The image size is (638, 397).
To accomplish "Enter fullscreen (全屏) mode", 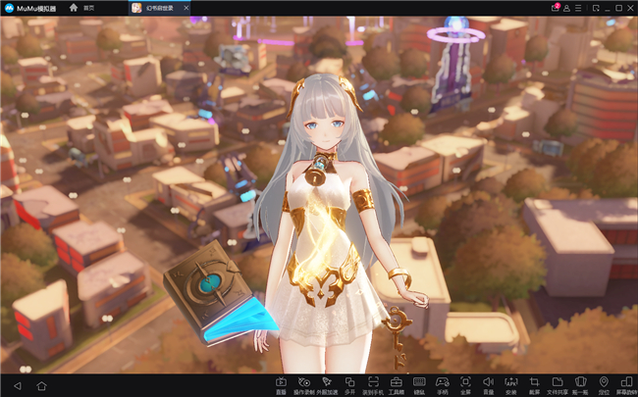I will [465, 384].
